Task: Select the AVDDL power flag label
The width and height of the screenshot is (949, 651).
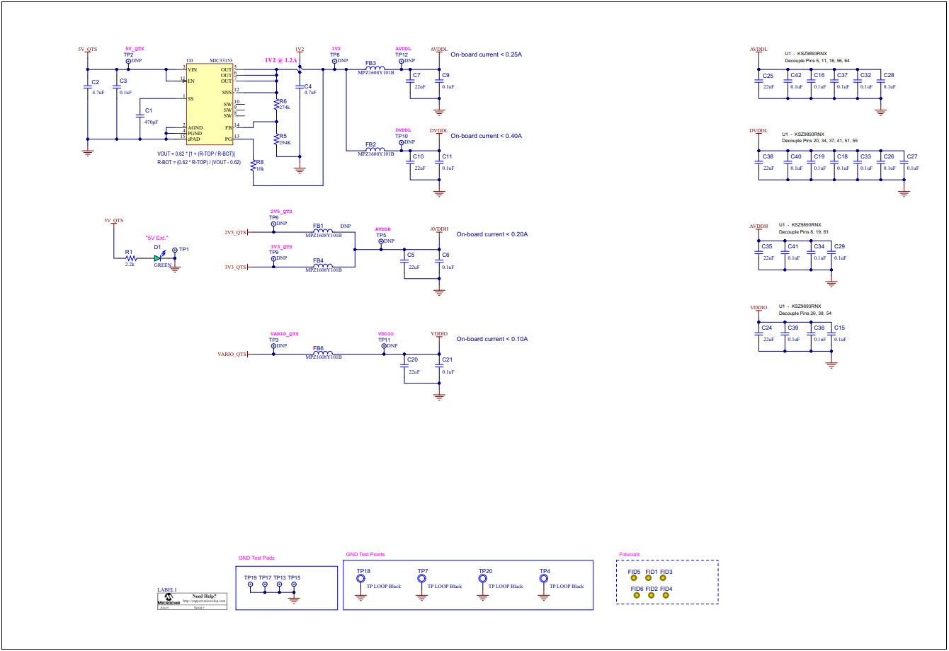Action: [x=439, y=50]
